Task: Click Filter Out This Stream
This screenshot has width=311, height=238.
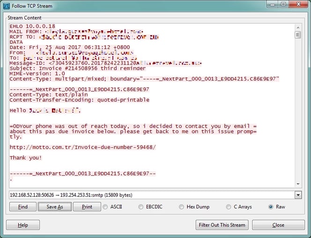Action: (x=222, y=225)
